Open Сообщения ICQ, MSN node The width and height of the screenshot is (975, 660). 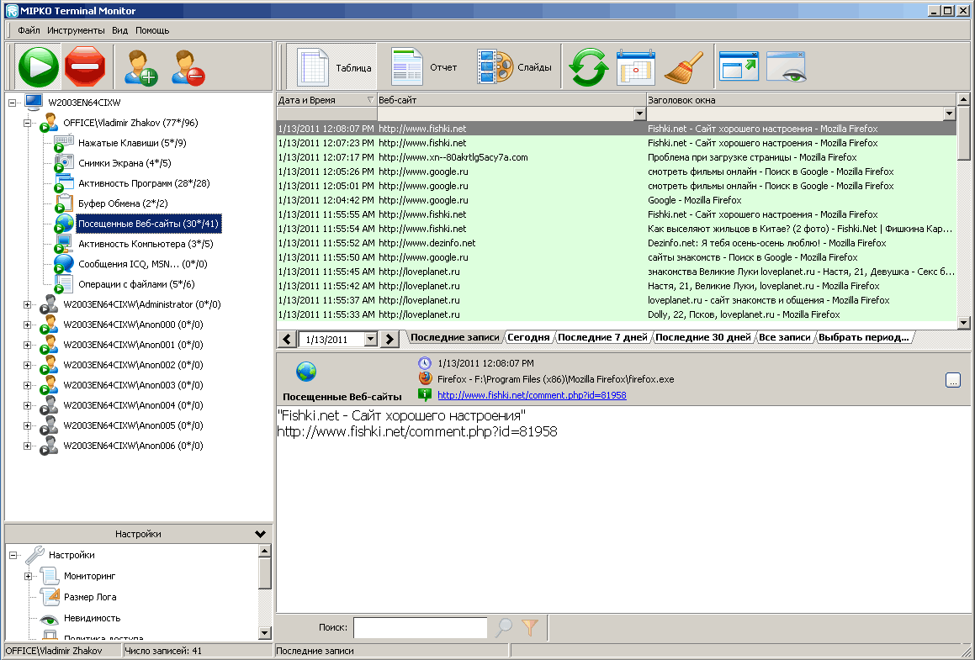pyautogui.click(x=142, y=264)
